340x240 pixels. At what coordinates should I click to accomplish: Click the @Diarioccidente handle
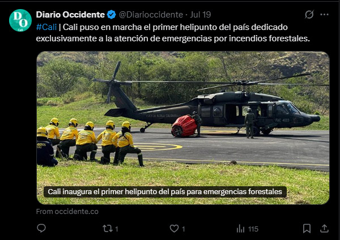click(151, 15)
